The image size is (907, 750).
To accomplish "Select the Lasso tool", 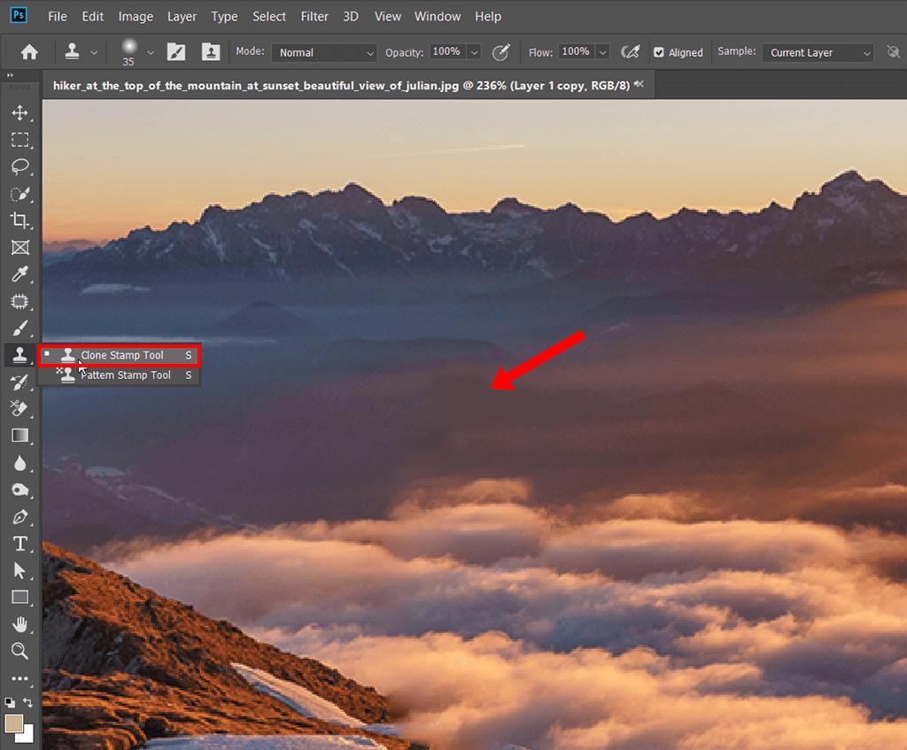I will tap(19, 166).
